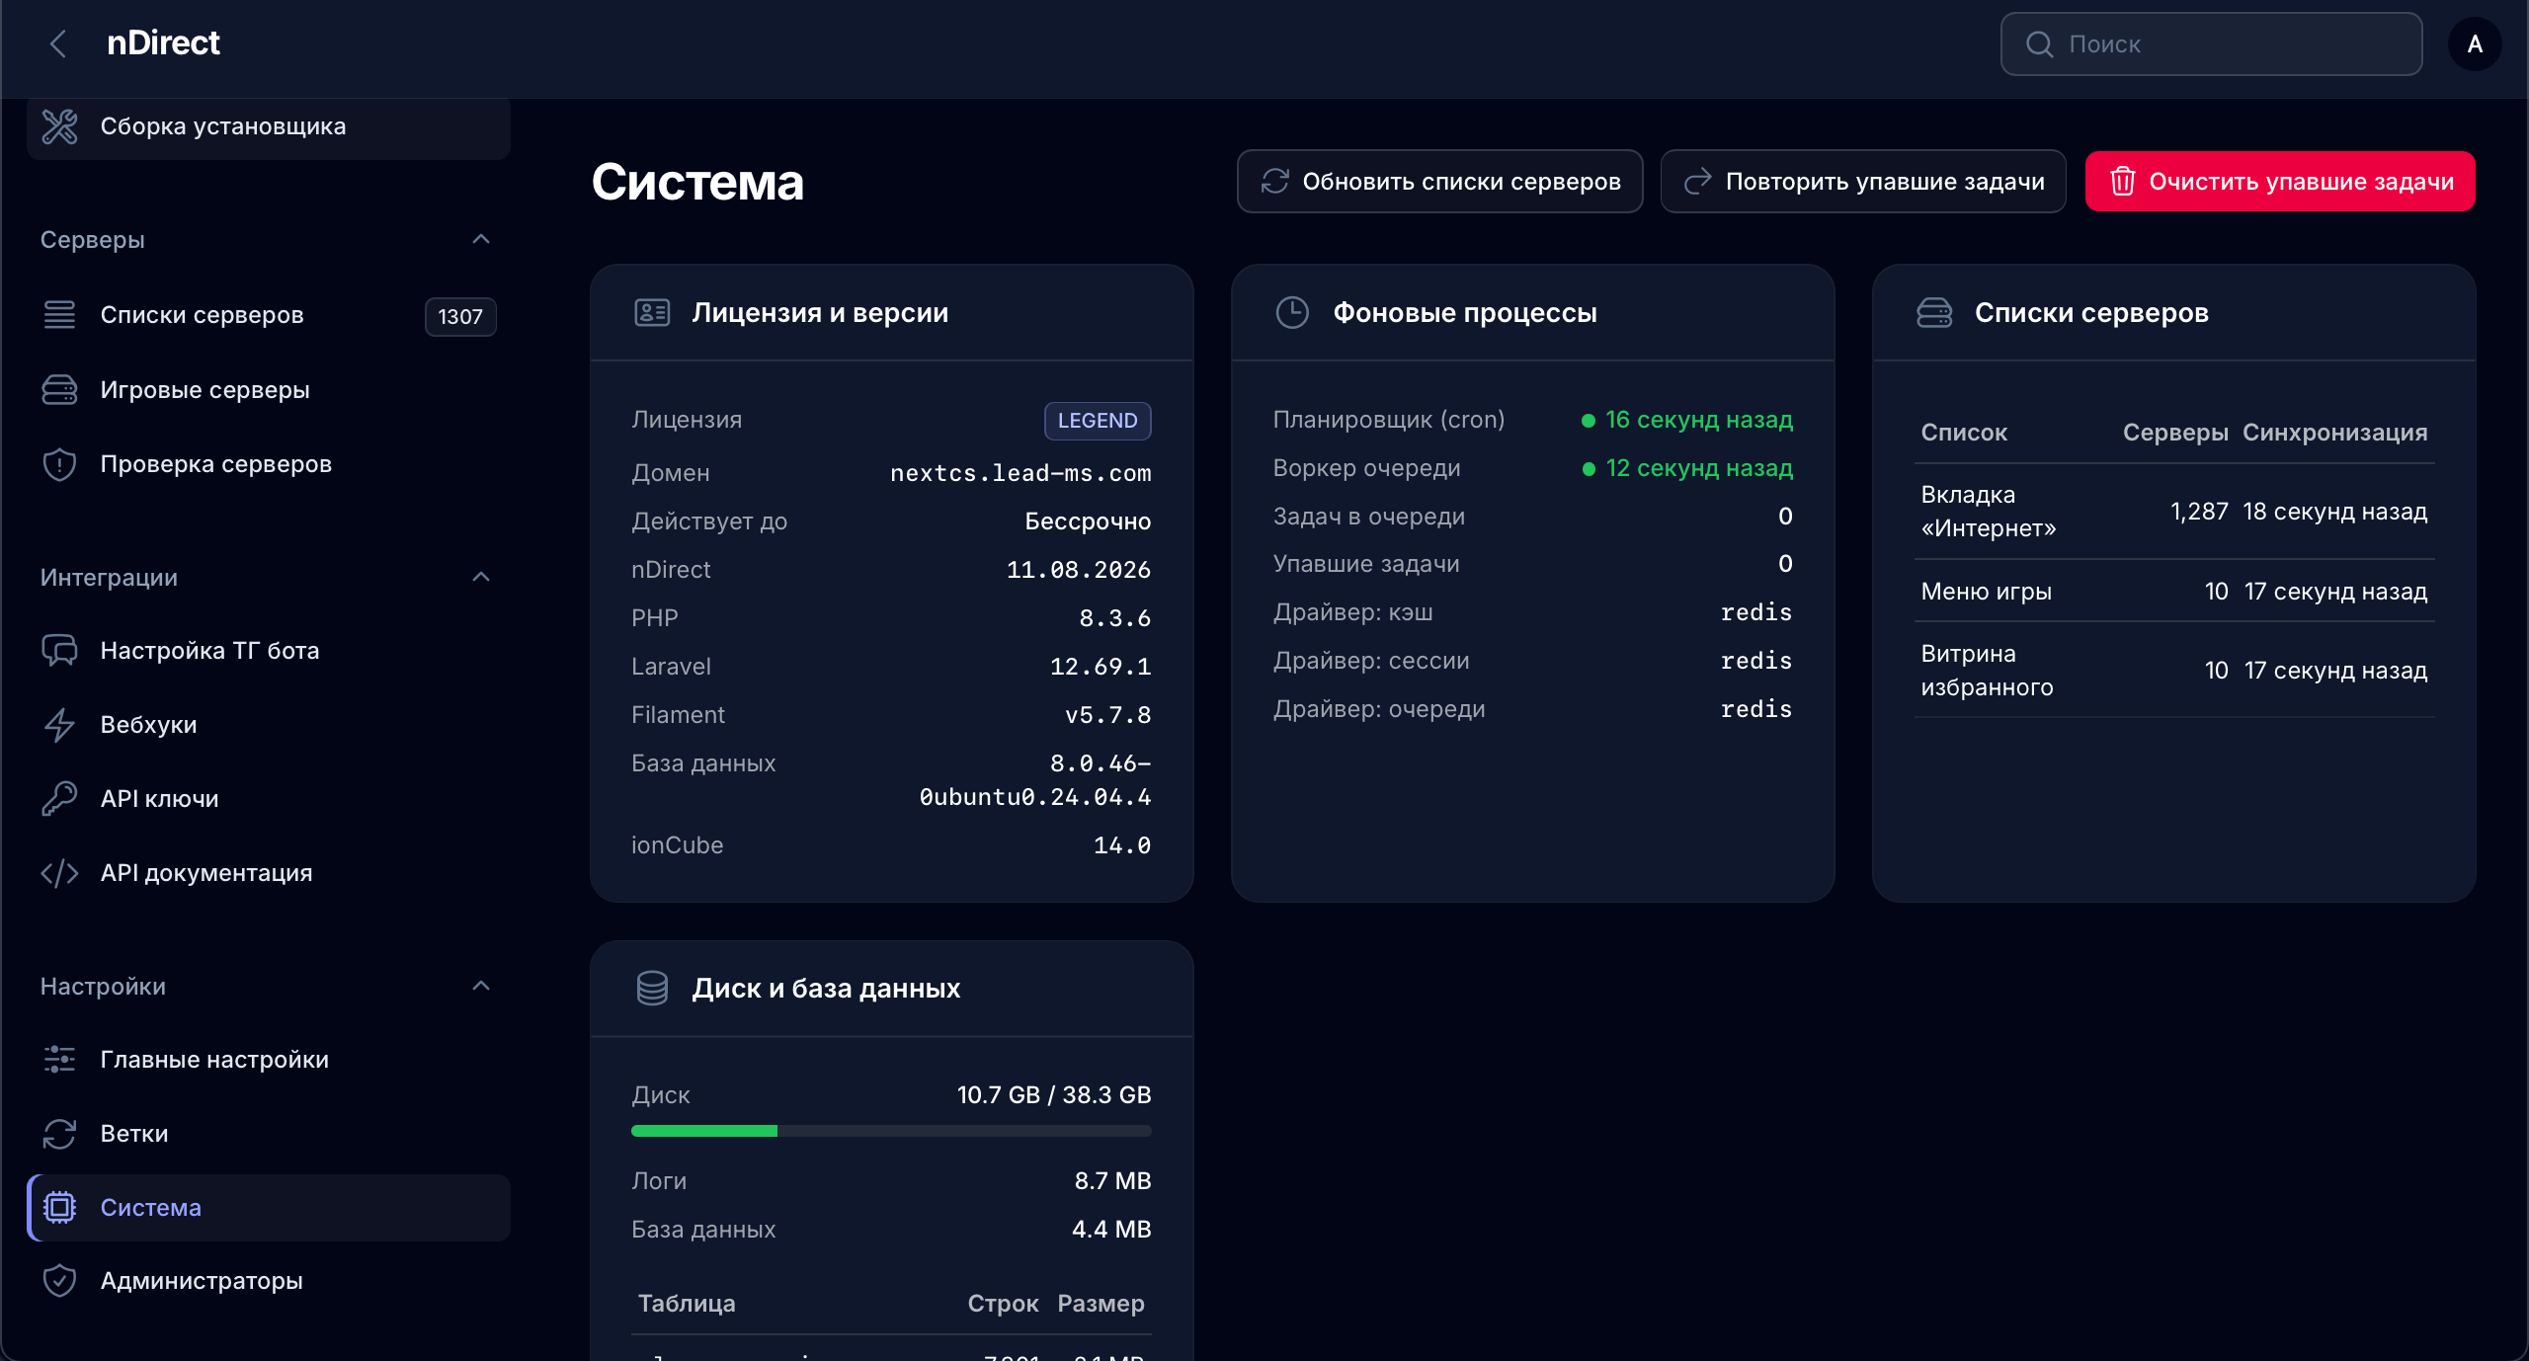Open Списки серверов menu item

pos(269,316)
